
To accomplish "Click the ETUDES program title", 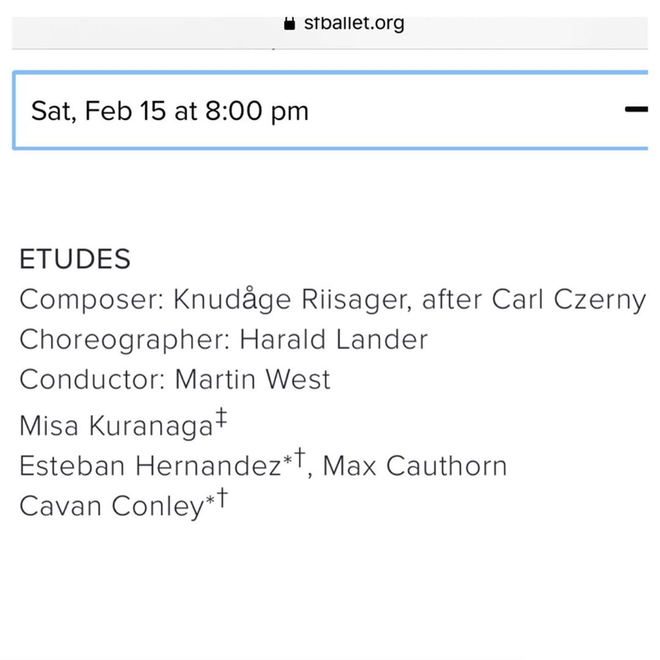I will pyautogui.click(x=75, y=259).
